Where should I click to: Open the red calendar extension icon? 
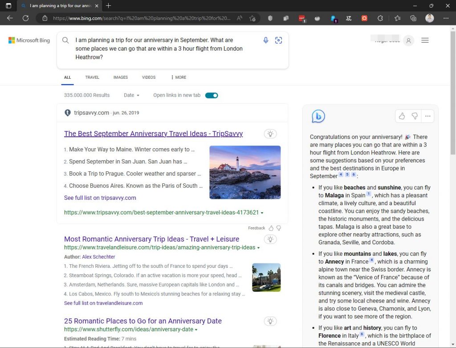tap(302, 19)
